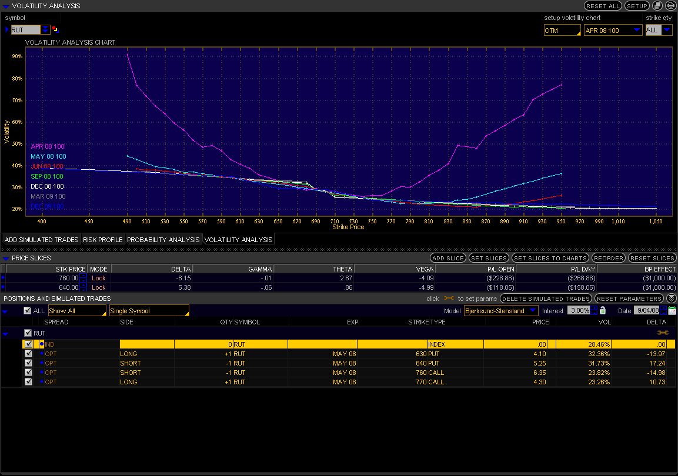Click the double-chevron collapse icon beside Reset Parameters
This screenshot has width=678, height=476.
pos(671,299)
